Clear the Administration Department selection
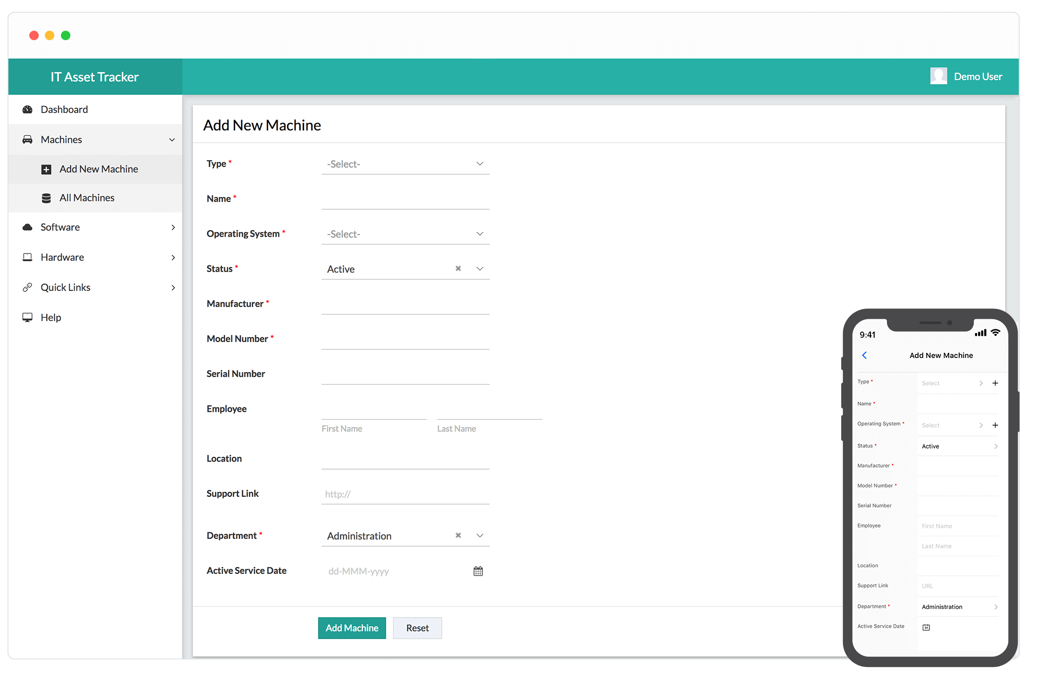 pos(458,535)
